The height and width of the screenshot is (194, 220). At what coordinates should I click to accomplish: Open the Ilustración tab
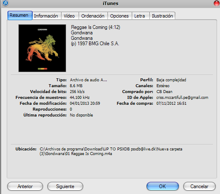click(x=162, y=16)
